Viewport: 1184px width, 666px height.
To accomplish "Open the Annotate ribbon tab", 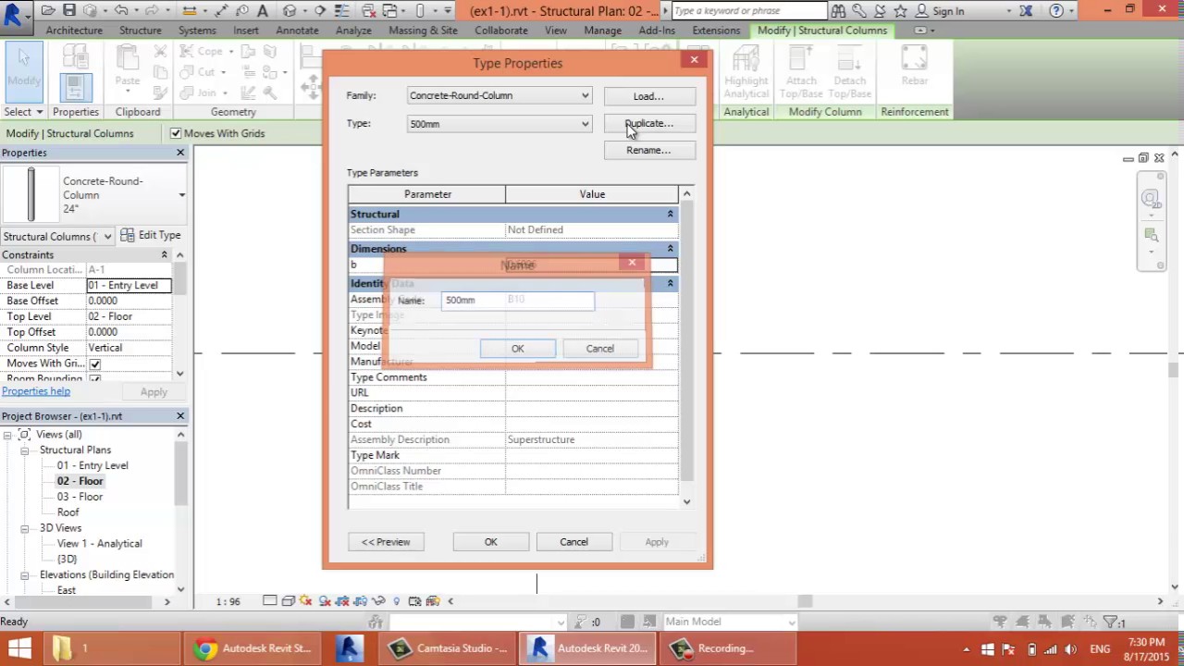I will [x=297, y=31].
